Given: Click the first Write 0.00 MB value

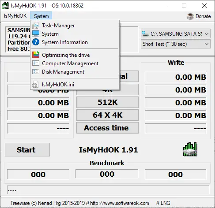Looking at the screenshot, I should click(176, 77).
